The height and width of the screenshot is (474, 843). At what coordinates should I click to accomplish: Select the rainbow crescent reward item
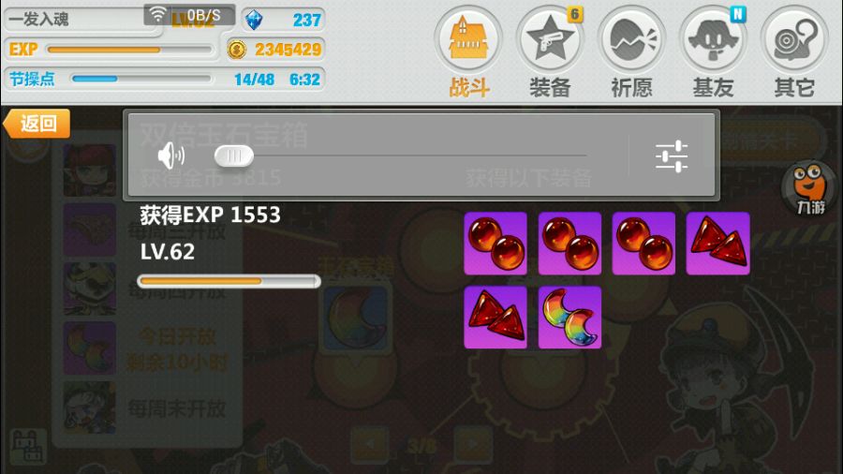coord(569,317)
